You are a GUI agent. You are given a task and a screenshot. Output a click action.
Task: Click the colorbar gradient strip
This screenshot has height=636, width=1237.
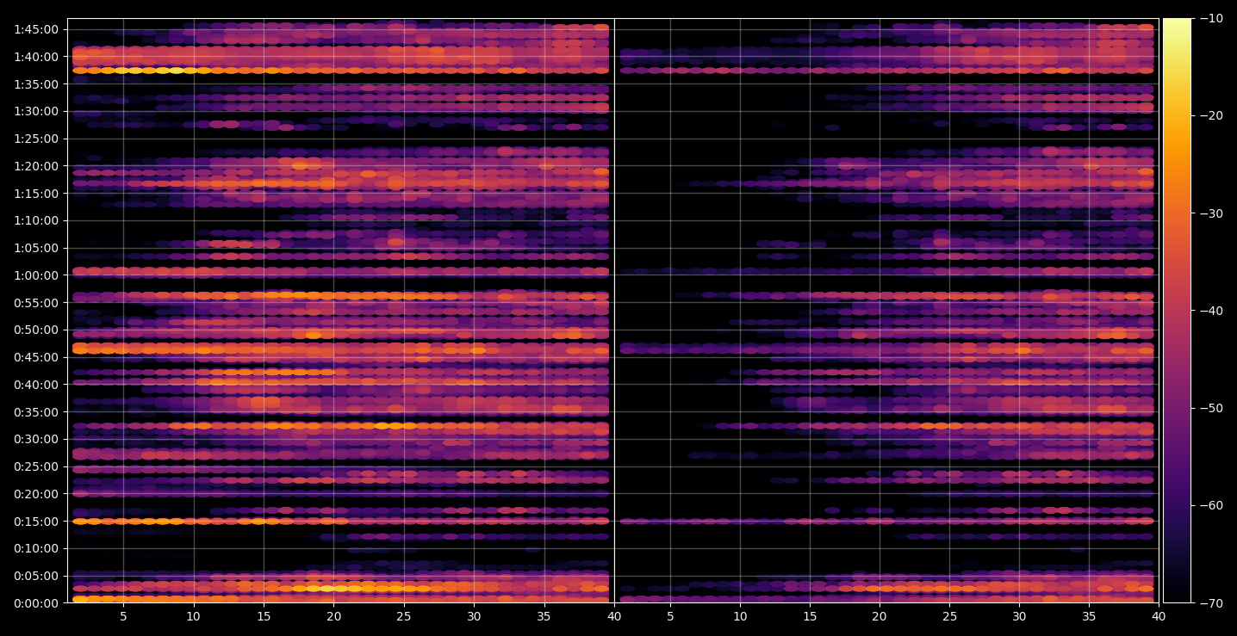pyautogui.click(x=1178, y=311)
